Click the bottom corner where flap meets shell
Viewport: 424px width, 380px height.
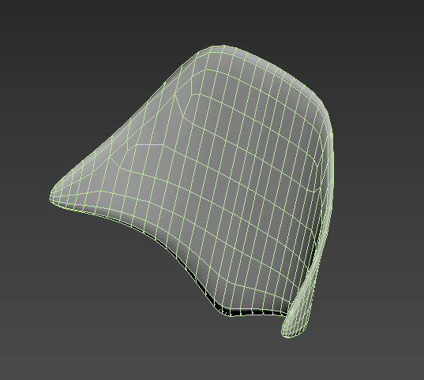287,314
